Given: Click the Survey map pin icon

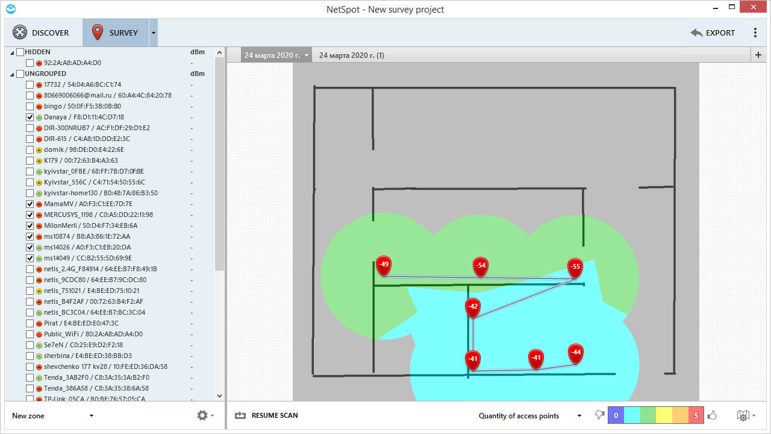Looking at the screenshot, I should pos(97,33).
